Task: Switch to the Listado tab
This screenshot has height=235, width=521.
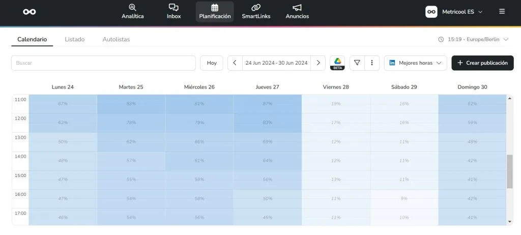Action: tap(75, 39)
